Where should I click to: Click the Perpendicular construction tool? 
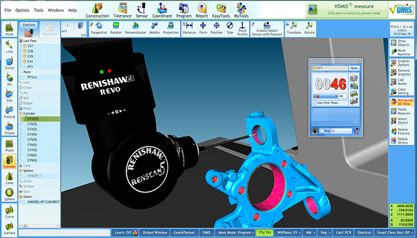136,29
